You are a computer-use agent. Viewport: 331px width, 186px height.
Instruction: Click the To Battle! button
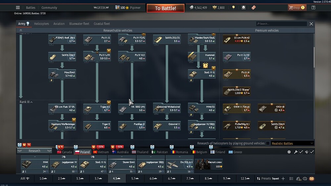[165, 8]
